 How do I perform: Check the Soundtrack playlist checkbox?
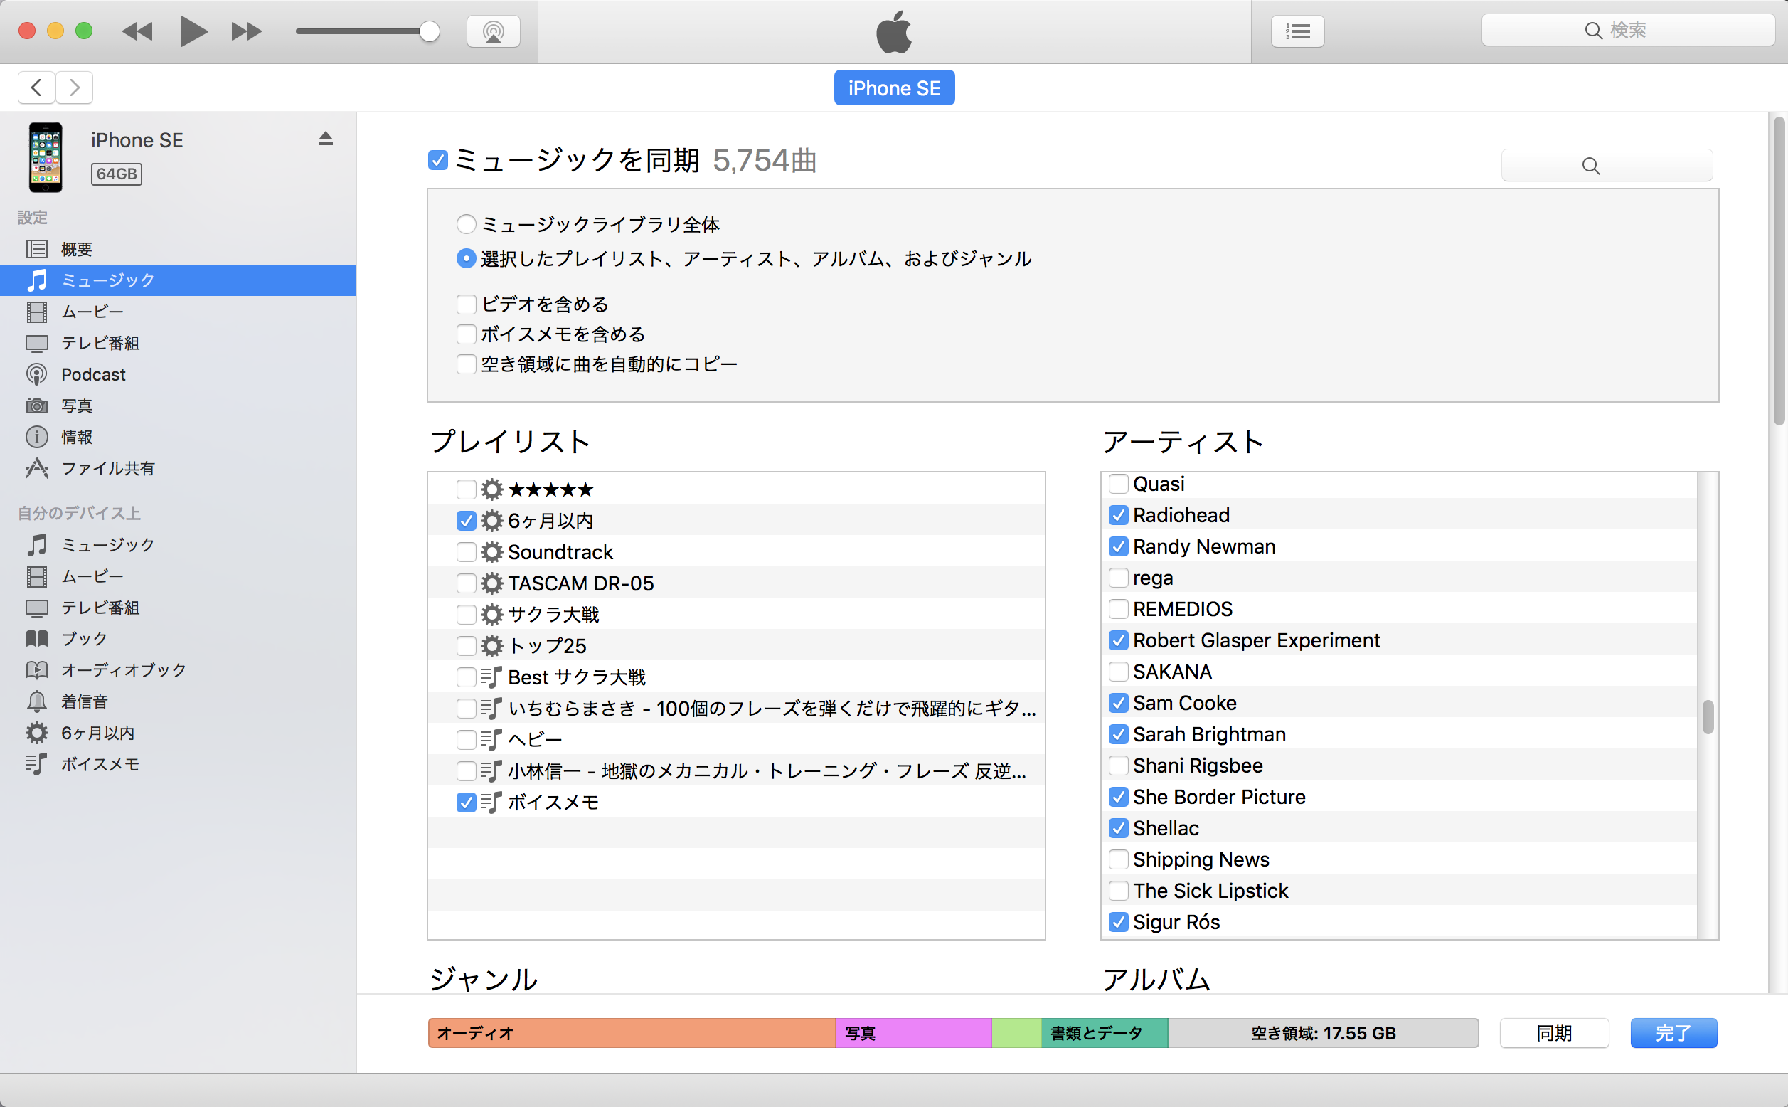tap(467, 552)
